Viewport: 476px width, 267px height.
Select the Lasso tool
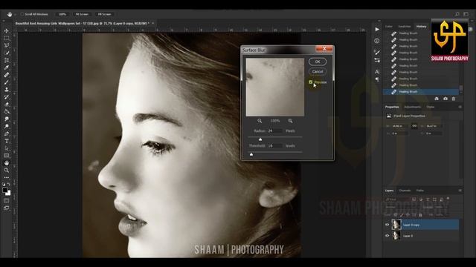(7, 45)
